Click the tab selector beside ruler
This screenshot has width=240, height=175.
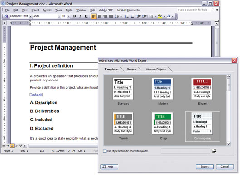point(5,23)
